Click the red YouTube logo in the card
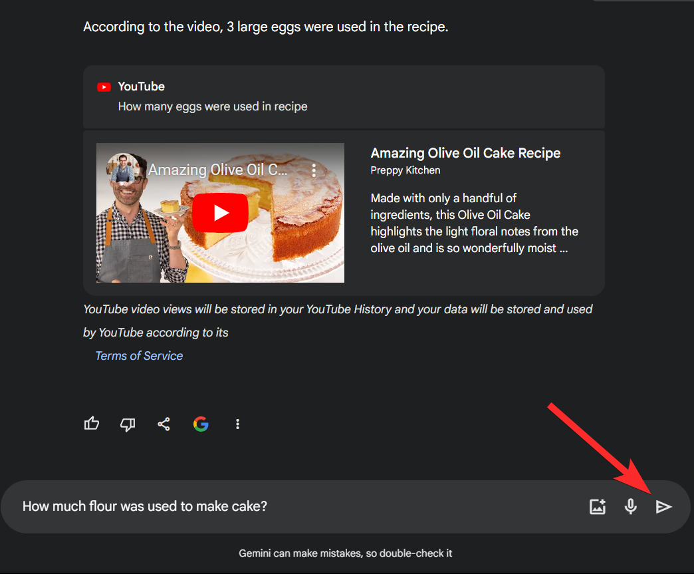The image size is (694, 574). (x=104, y=87)
